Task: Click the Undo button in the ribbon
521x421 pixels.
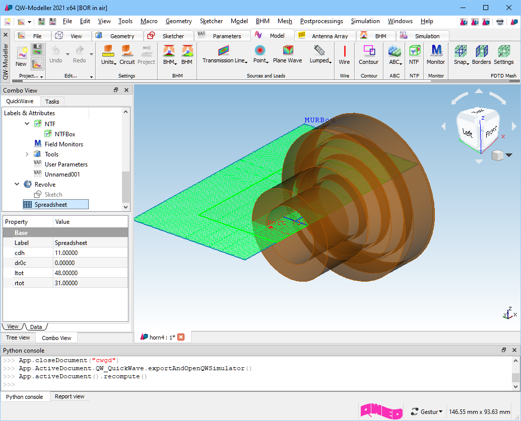Action: tap(55, 54)
